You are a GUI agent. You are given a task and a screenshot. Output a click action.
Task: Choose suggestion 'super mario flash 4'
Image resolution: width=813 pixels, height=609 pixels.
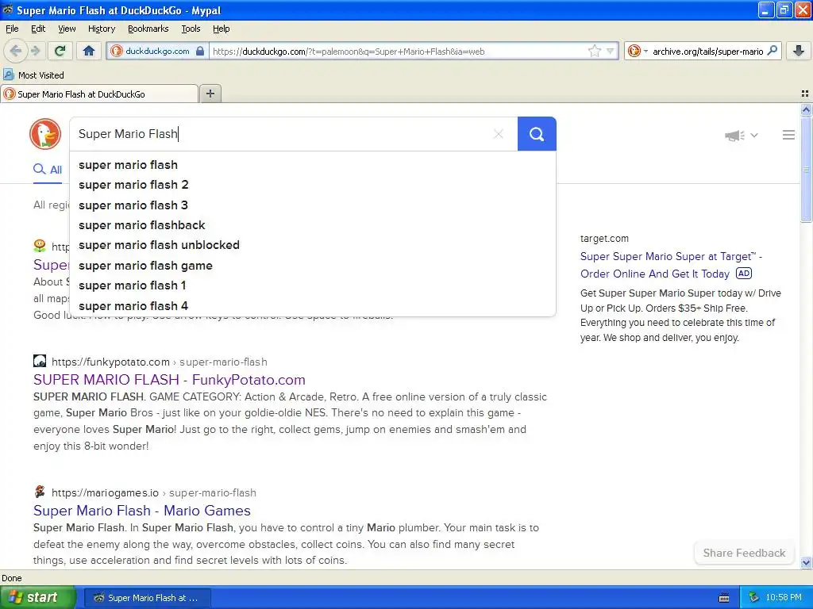[313, 306]
